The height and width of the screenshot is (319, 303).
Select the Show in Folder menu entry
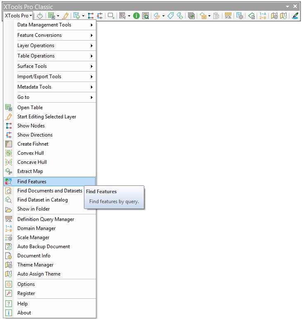(x=50, y=209)
